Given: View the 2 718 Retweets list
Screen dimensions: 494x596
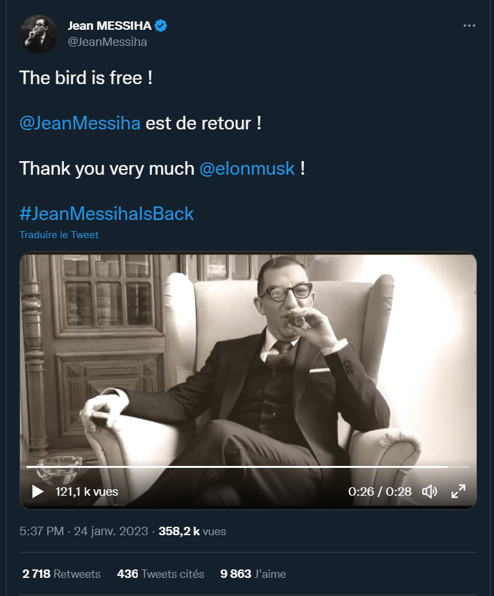Looking at the screenshot, I should (61, 574).
